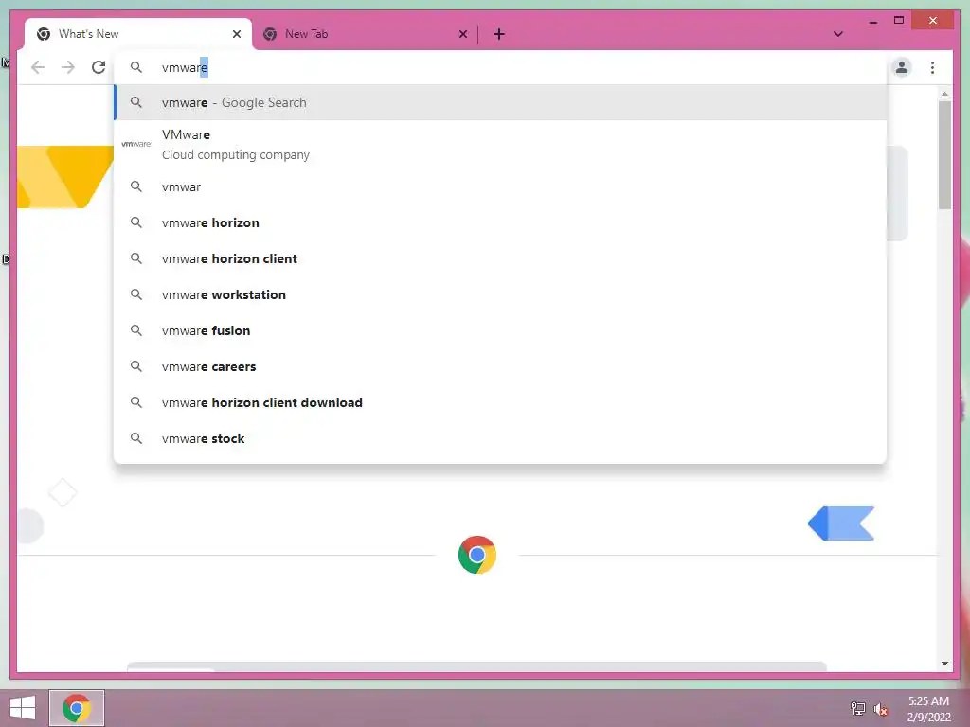
Task: Open the taskbar clock and date
Action: click(x=928, y=709)
